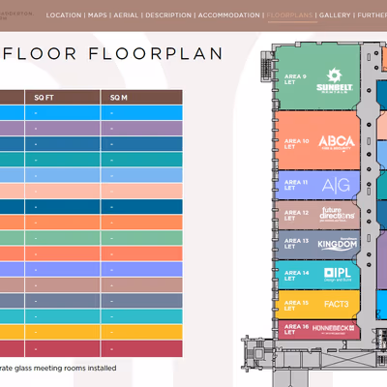Open the DESCRIPTION menu item
The image size is (387, 387).
168,15
